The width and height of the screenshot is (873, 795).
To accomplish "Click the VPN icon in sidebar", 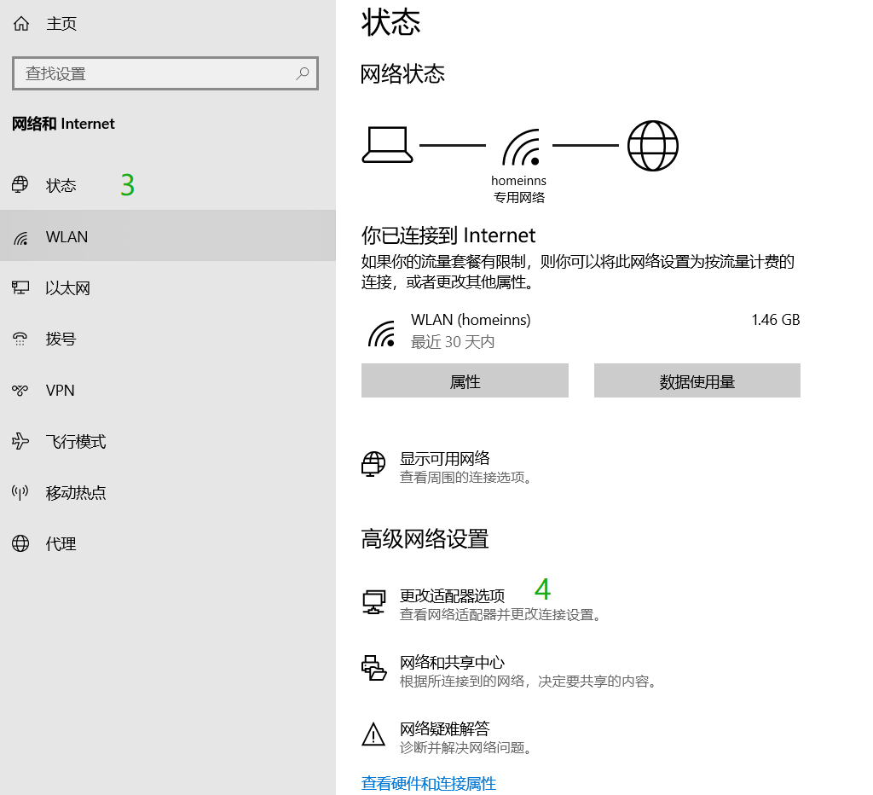I will [x=20, y=390].
